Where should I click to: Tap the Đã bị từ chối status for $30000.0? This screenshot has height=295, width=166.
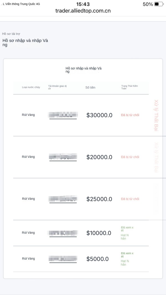tap(130, 115)
